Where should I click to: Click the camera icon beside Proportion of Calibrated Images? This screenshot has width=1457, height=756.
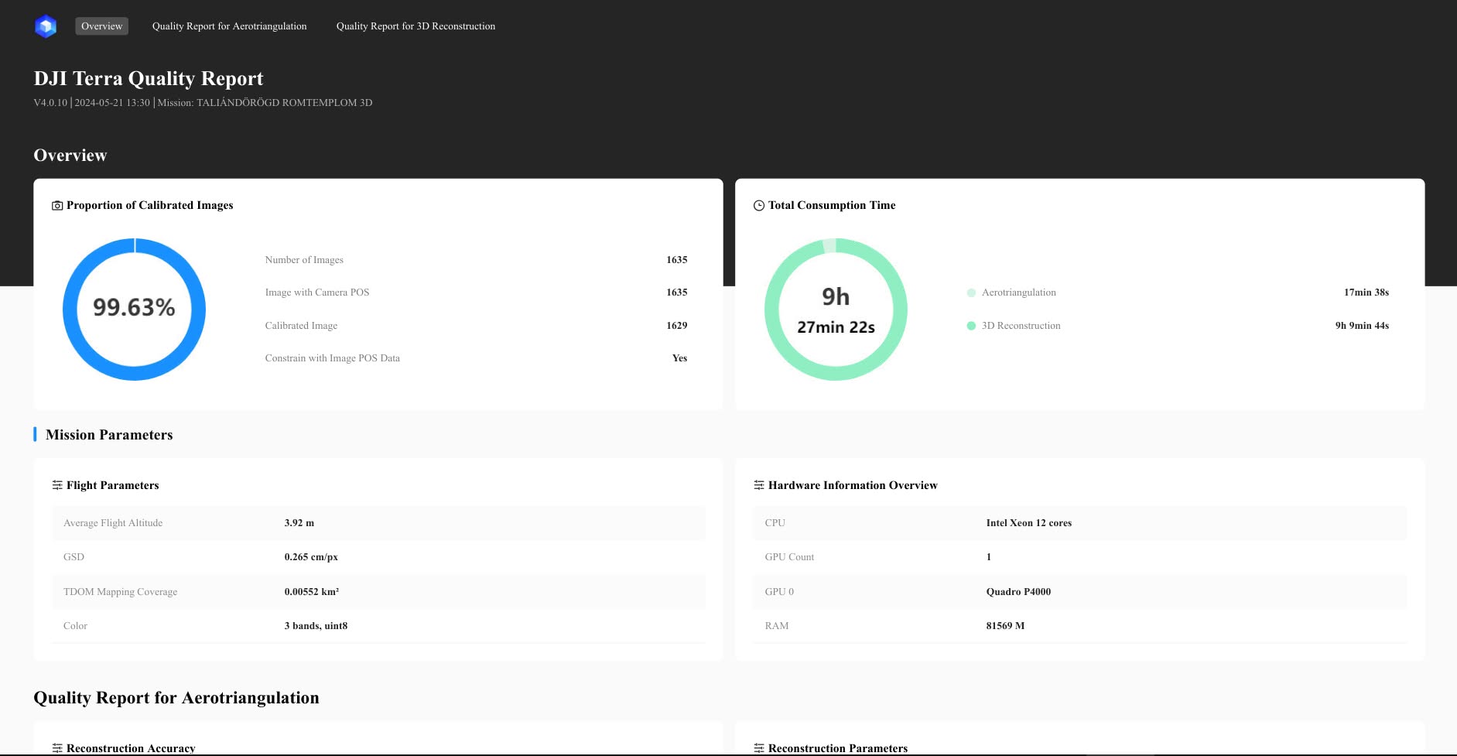pos(57,206)
